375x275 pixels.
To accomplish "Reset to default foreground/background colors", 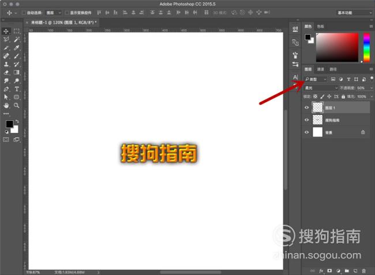I will pos(7,132).
